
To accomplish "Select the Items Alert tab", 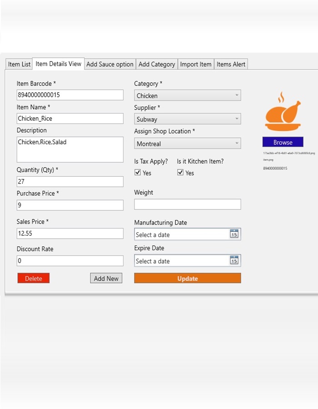I will 231,64.
